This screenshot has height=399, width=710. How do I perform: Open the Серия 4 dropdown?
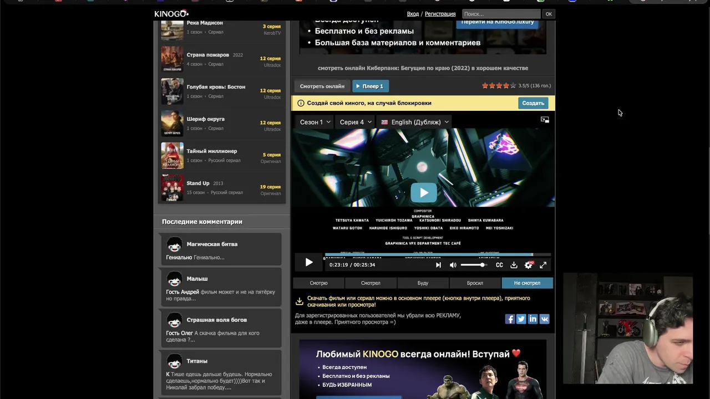[356, 122]
